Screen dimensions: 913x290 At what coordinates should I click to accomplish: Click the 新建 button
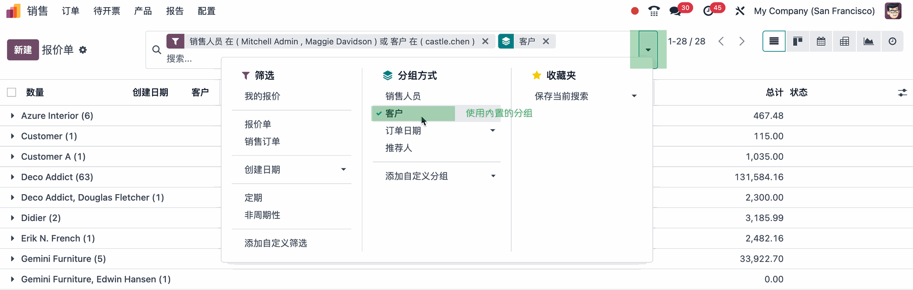(22, 50)
